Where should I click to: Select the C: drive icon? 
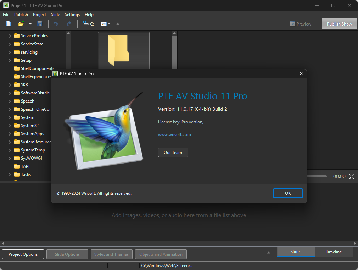click(x=89, y=24)
